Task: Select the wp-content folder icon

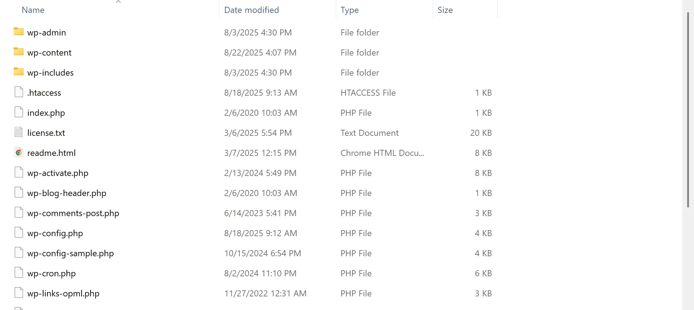Action: [19, 52]
